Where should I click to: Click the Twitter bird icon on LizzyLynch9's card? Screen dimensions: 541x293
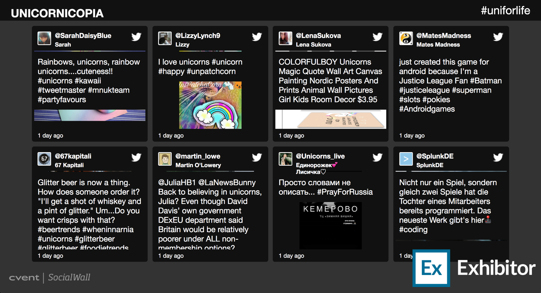[257, 37]
